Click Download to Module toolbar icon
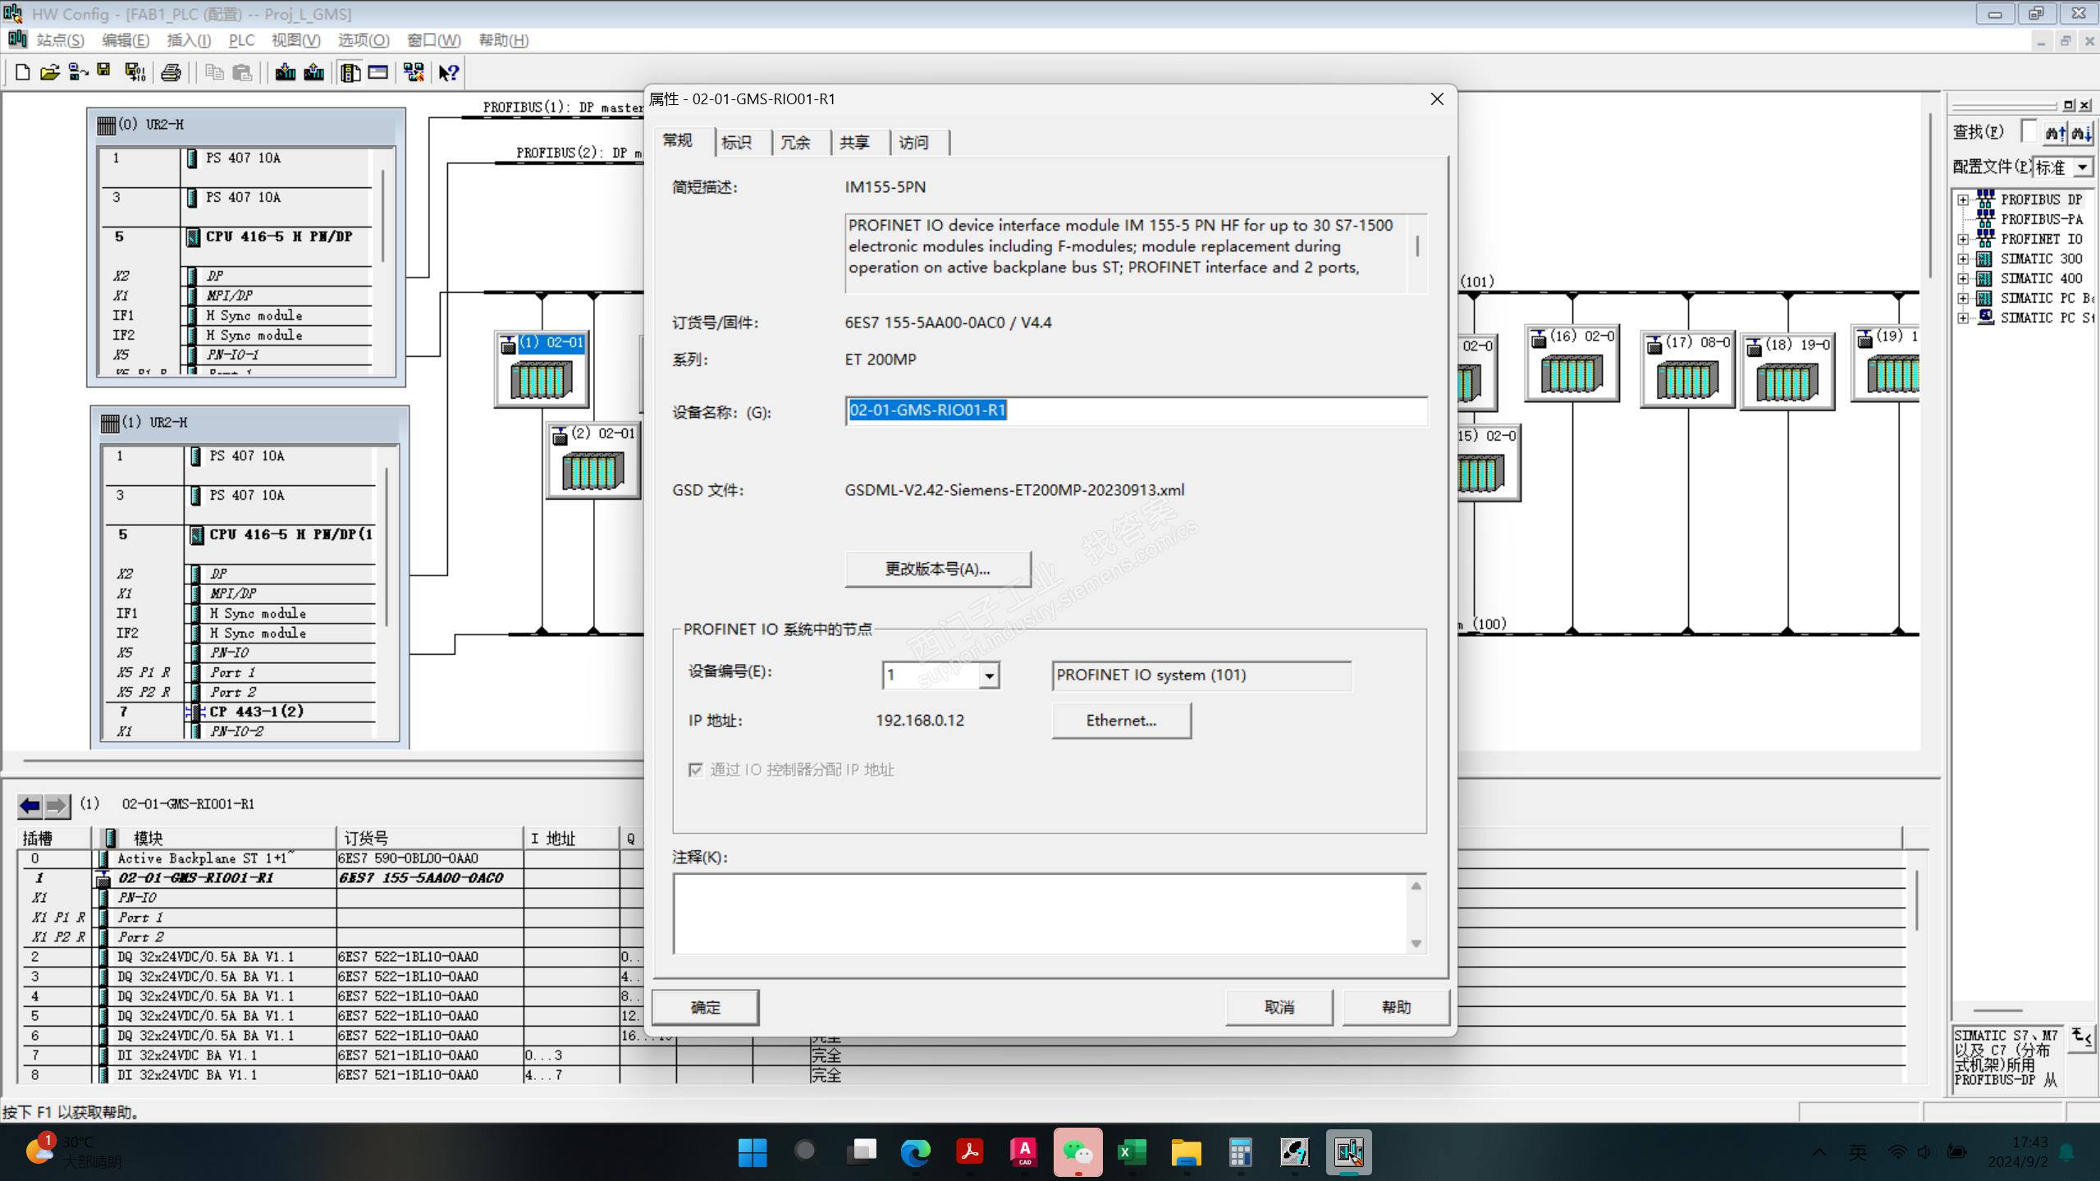 (x=285, y=72)
